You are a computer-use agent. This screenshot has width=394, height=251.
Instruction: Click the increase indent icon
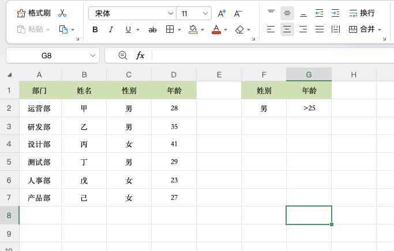[x=336, y=13]
